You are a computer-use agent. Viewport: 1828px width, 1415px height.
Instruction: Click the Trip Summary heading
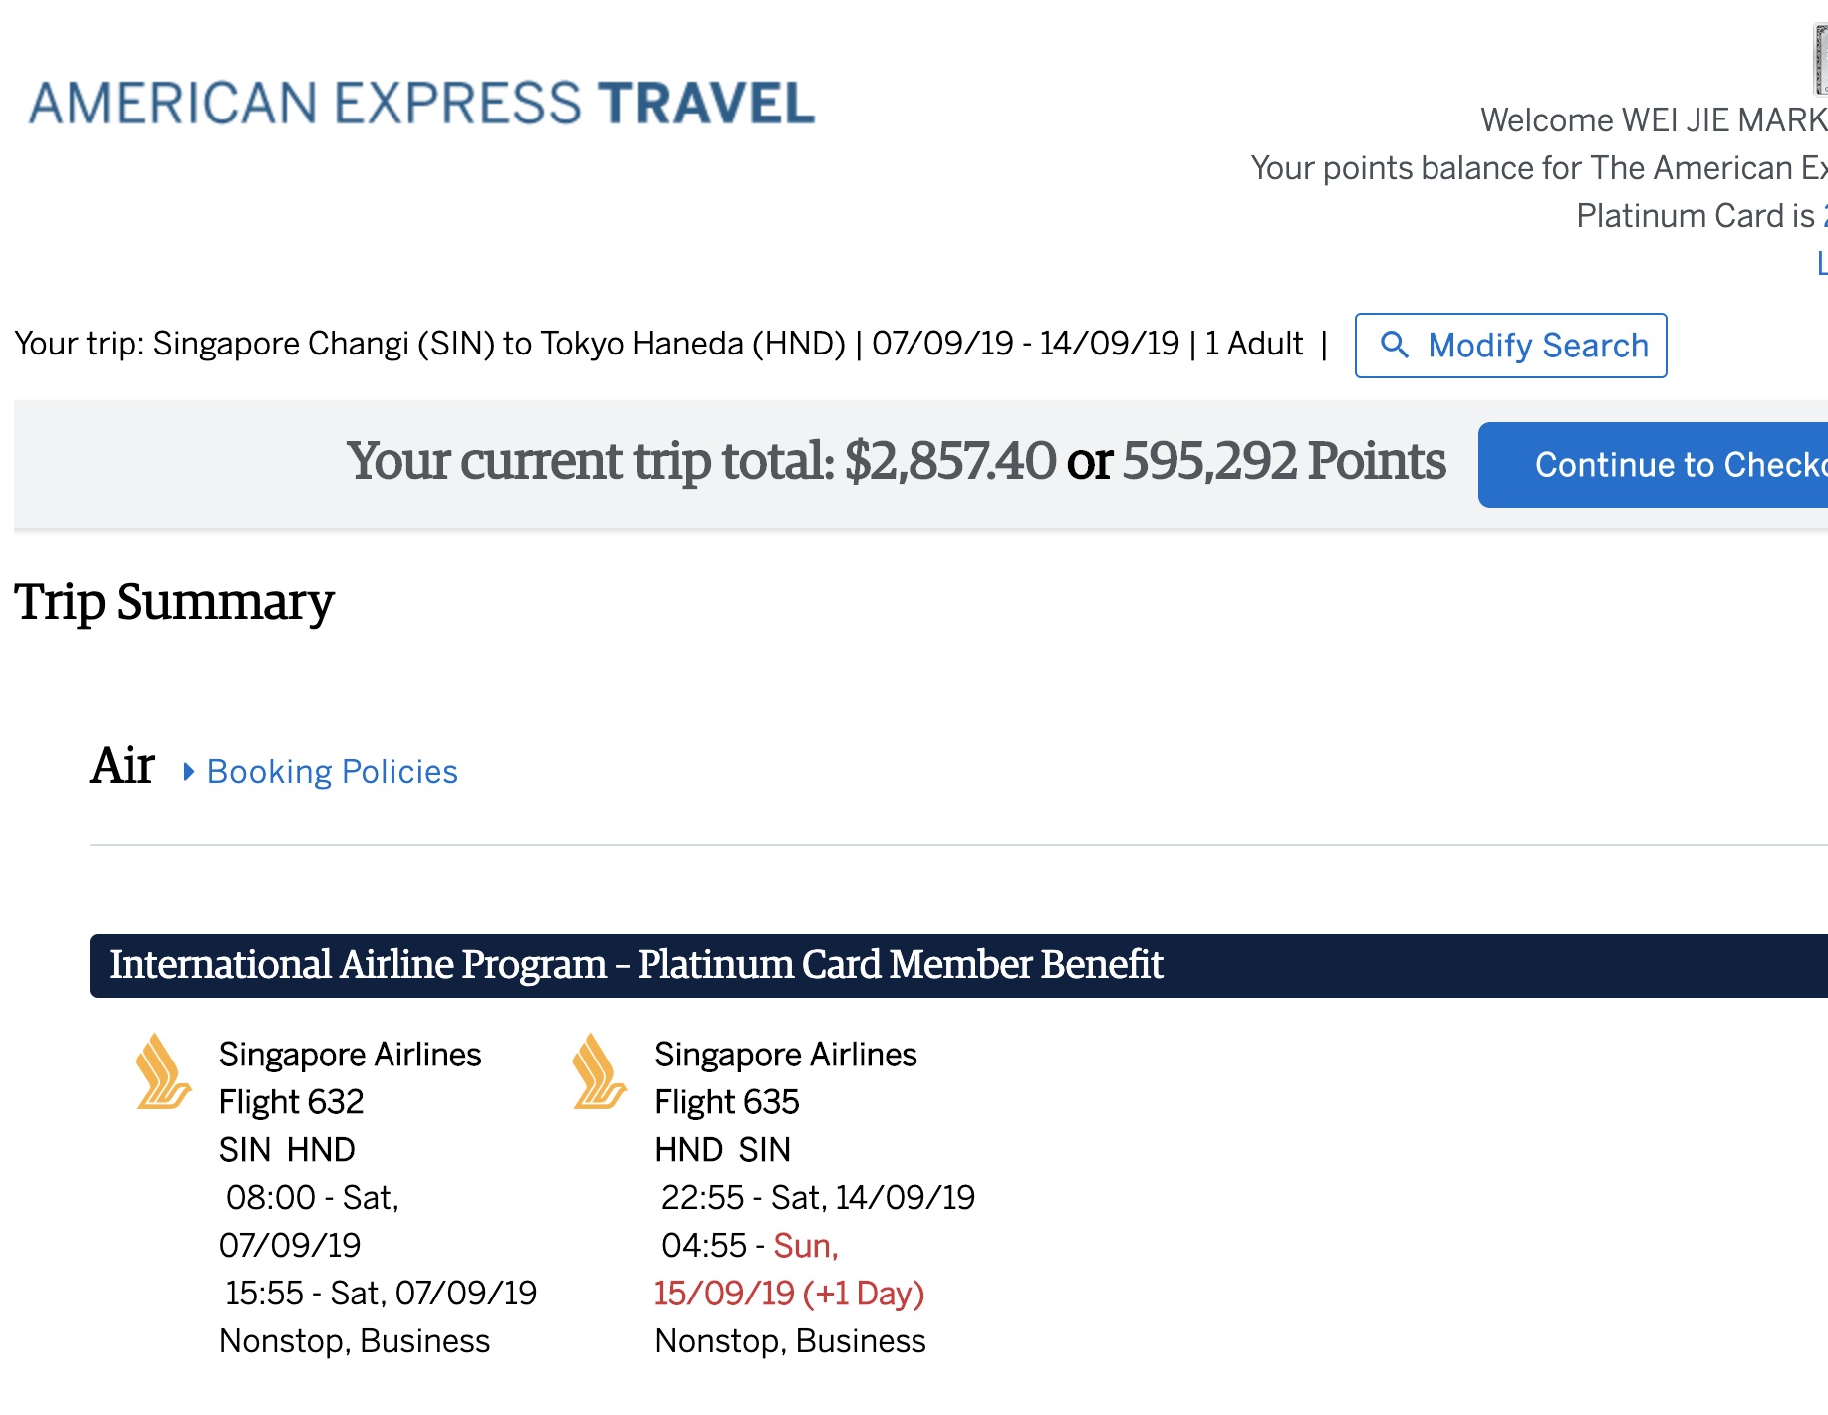(174, 603)
